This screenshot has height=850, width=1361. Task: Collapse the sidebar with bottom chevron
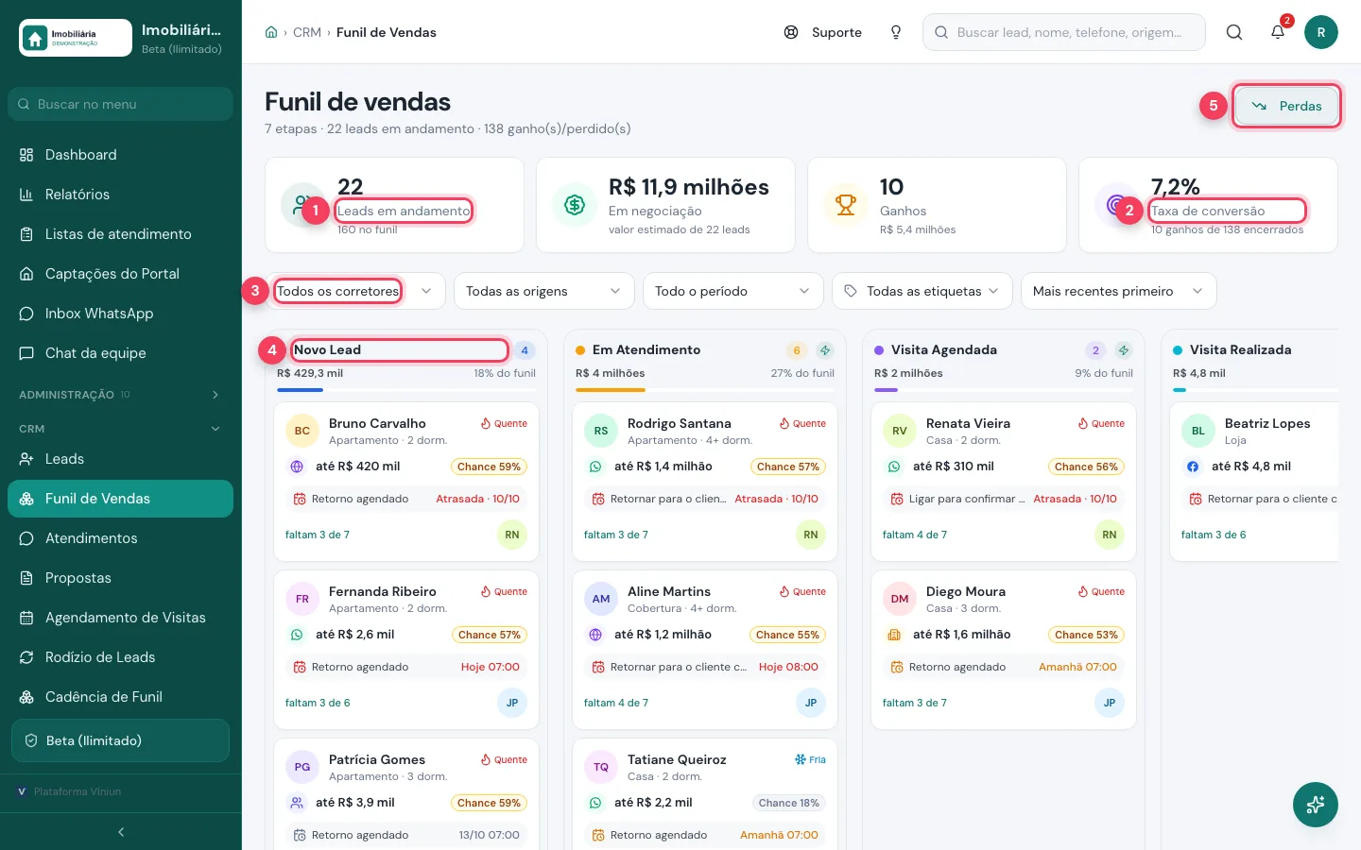121,832
